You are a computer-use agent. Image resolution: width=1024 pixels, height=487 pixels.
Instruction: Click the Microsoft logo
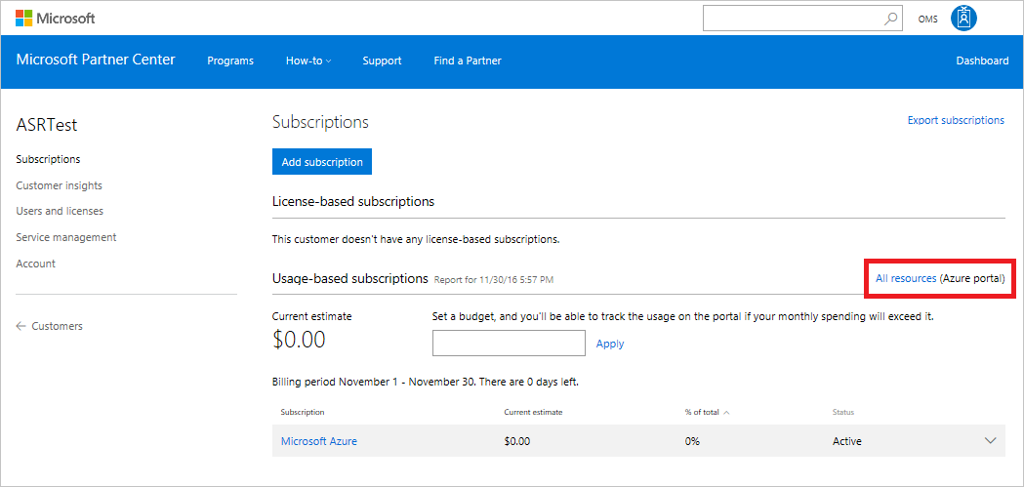(x=56, y=19)
